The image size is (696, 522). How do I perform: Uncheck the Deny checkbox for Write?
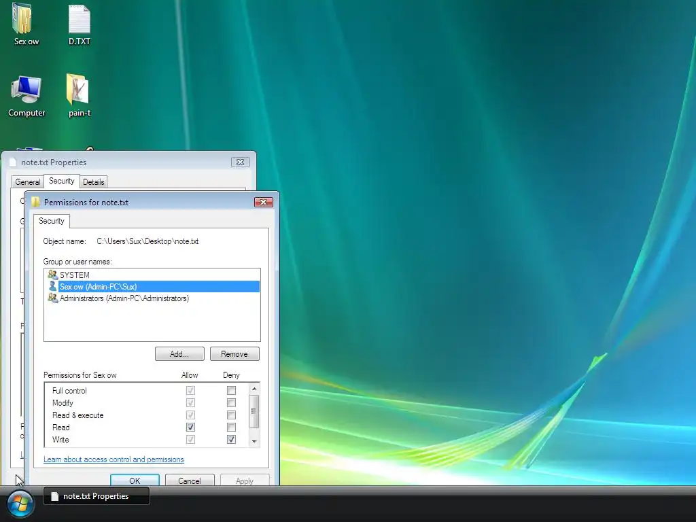coord(231,440)
